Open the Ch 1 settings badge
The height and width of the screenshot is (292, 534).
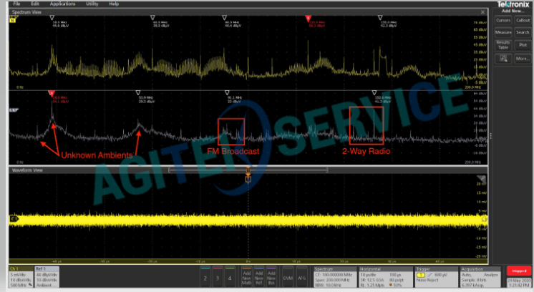coord(19,275)
